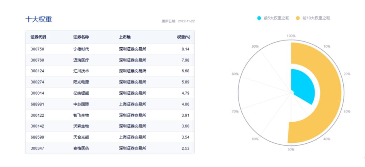Click the update date 2022-11-22
365x167 pixels.
[x=186, y=21]
